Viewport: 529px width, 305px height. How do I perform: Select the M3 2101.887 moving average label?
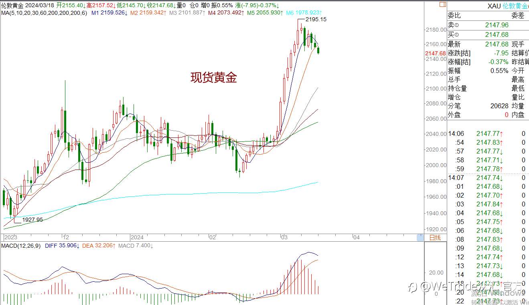coord(187,13)
